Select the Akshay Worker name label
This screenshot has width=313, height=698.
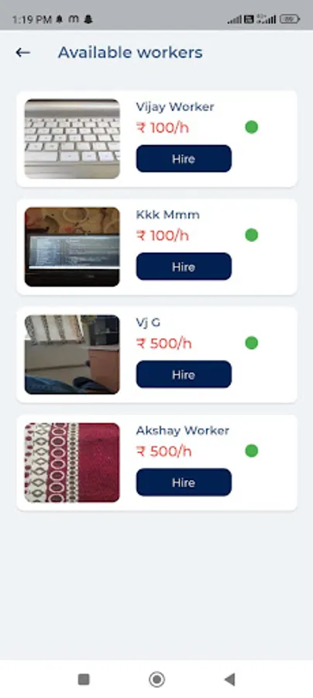(x=183, y=430)
